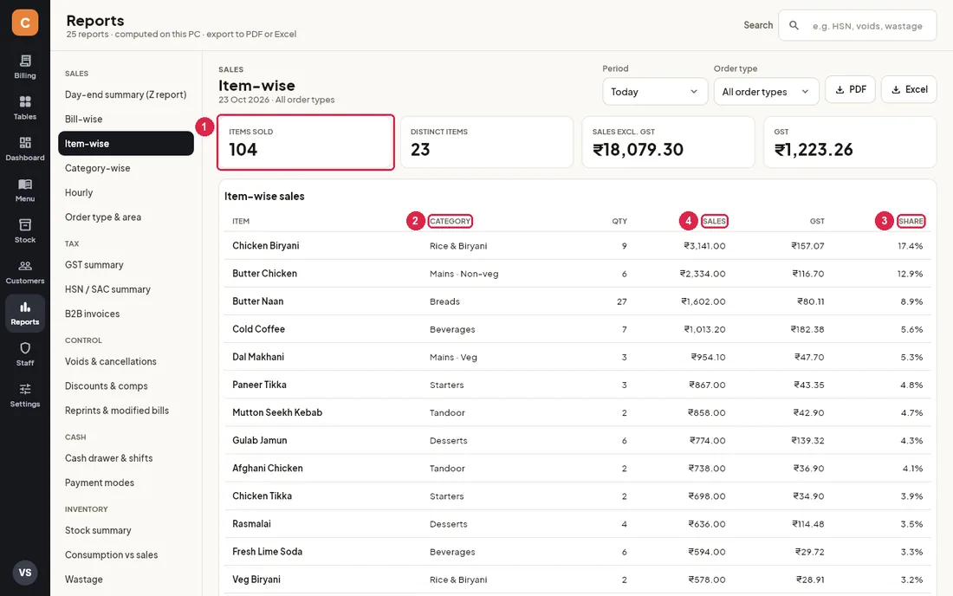The height and width of the screenshot is (596, 953).
Task: Open Settings sliders icon
Action: (x=25, y=395)
